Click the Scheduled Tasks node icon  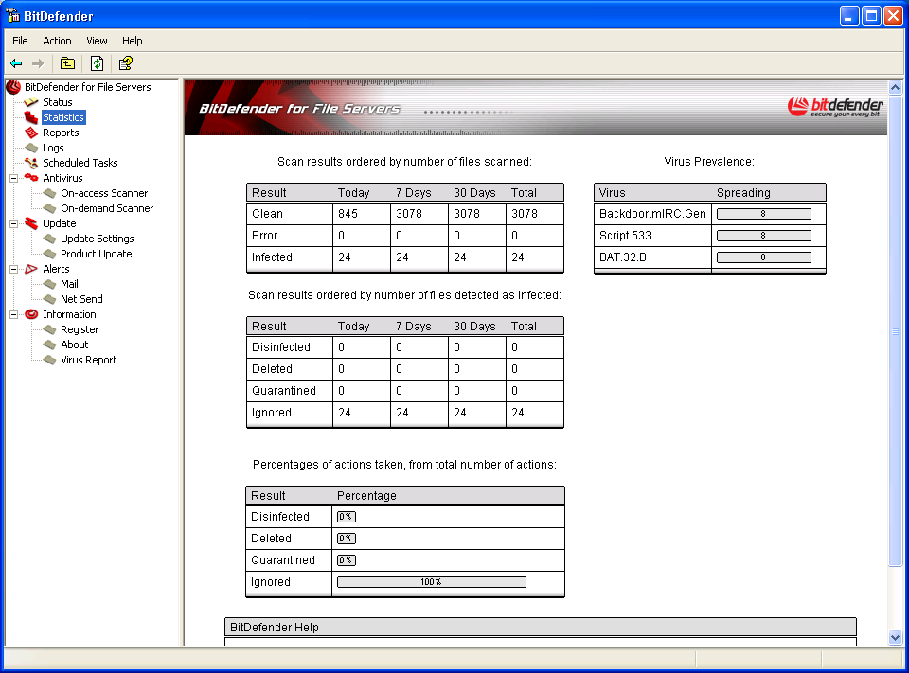click(x=31, y=163)
